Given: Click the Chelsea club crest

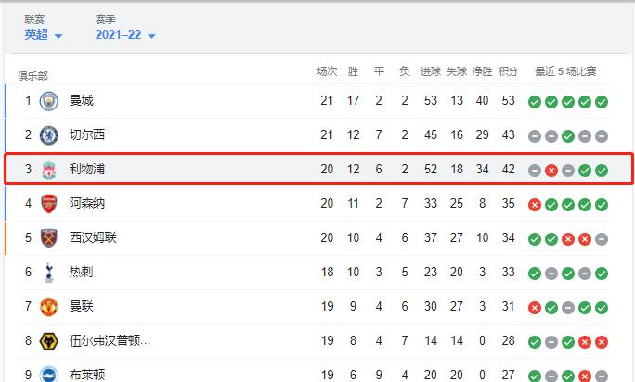Looking at the screenshot, I should [x=49, y=135].
